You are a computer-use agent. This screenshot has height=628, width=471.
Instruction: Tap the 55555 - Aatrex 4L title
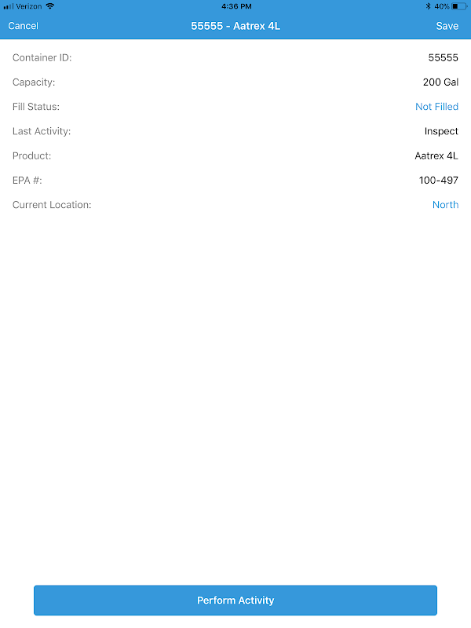235,26
